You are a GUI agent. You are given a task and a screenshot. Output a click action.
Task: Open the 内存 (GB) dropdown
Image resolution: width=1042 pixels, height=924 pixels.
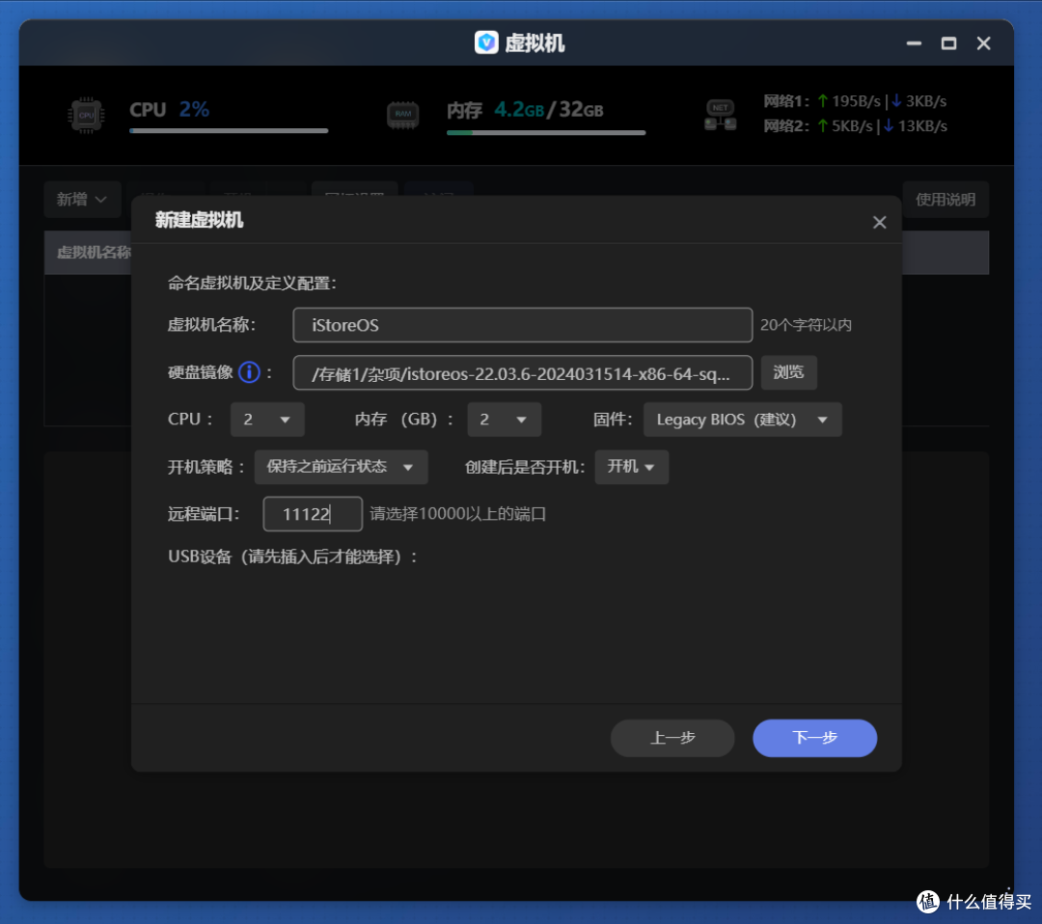click(504, 420)
